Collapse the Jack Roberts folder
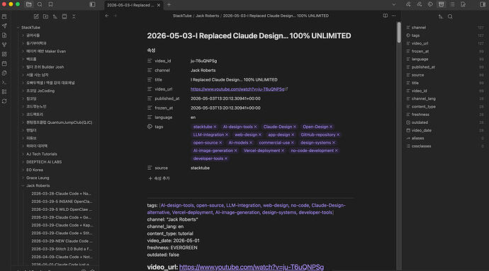 (x=23, y=185)
